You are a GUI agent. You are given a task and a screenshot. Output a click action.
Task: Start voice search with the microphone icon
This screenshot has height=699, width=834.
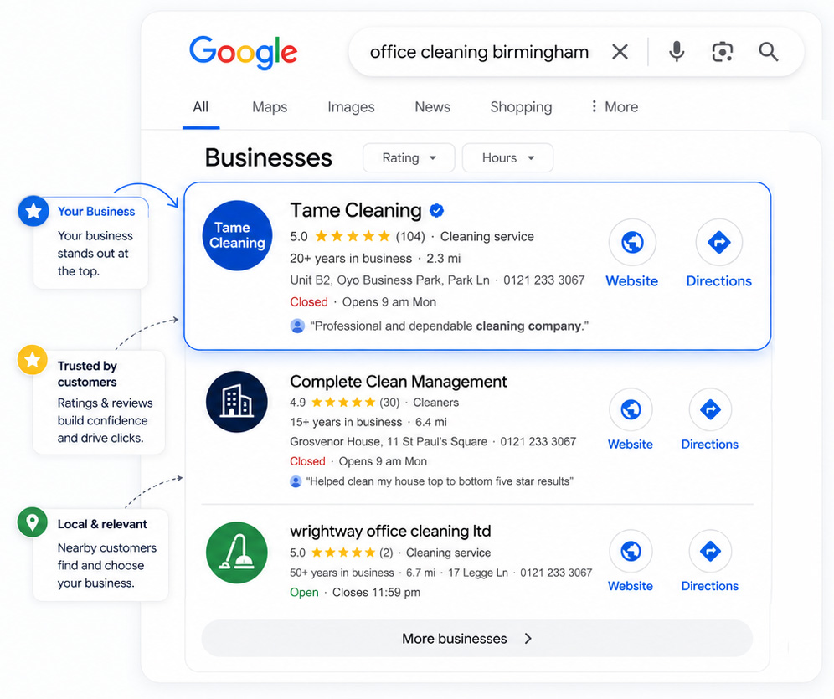click(x=677, y=52)
